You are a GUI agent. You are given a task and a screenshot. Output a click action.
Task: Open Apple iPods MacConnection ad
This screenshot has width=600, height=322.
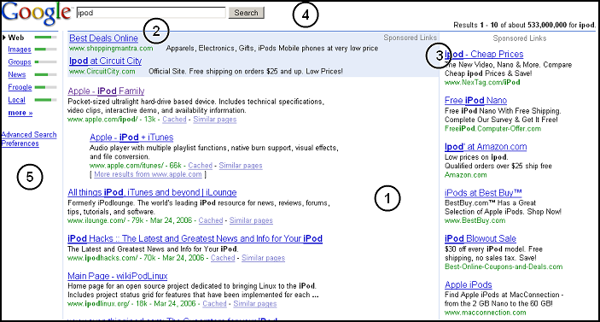pyautogui.click(x=469, y=285)
